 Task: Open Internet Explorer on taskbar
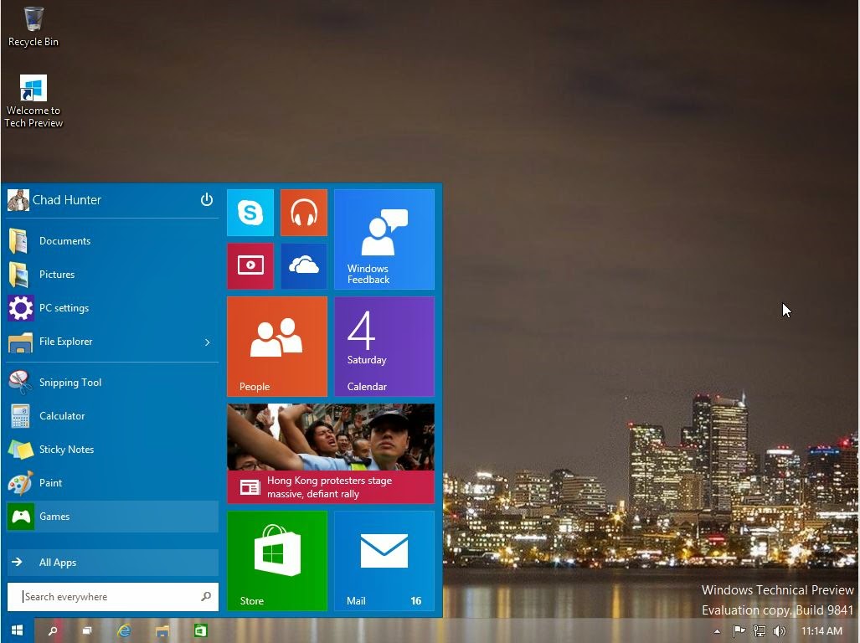coord(125,631)
